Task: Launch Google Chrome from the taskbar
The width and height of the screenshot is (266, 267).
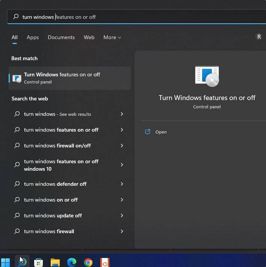Action: [x=88, y=262]
